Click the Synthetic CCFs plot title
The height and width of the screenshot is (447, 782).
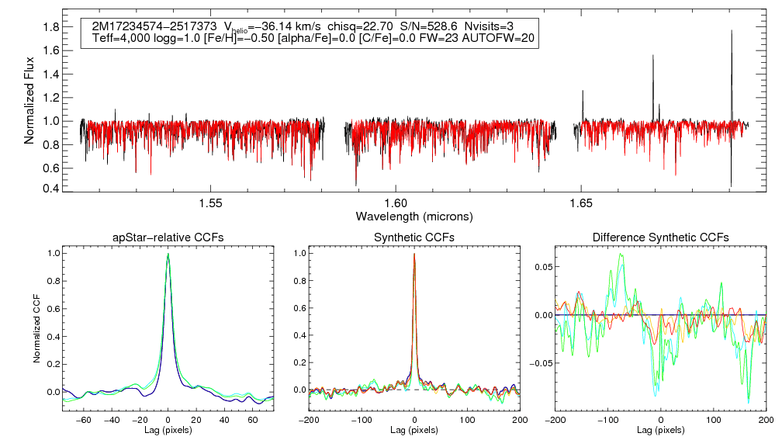(x=413, y=237)
